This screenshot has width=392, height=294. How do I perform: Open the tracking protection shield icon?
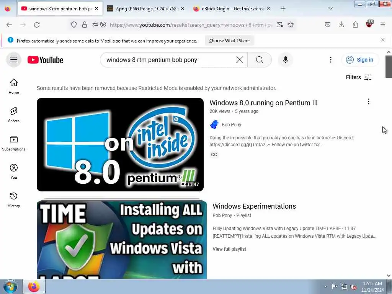point(74,24)
